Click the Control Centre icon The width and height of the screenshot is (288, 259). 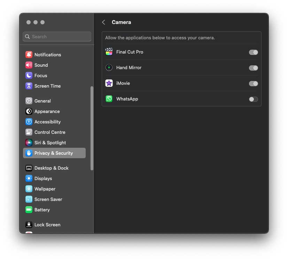pos(29,132)
